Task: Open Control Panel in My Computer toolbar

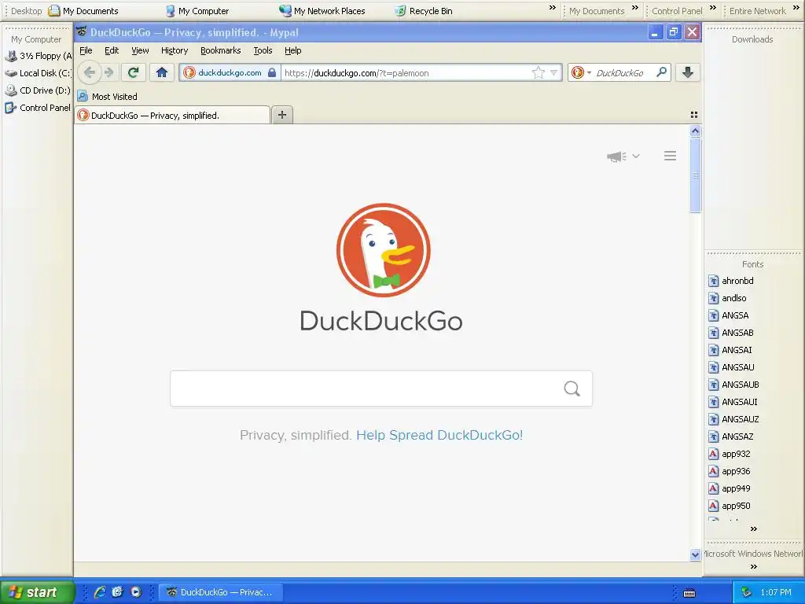Action: coord(38,108)
